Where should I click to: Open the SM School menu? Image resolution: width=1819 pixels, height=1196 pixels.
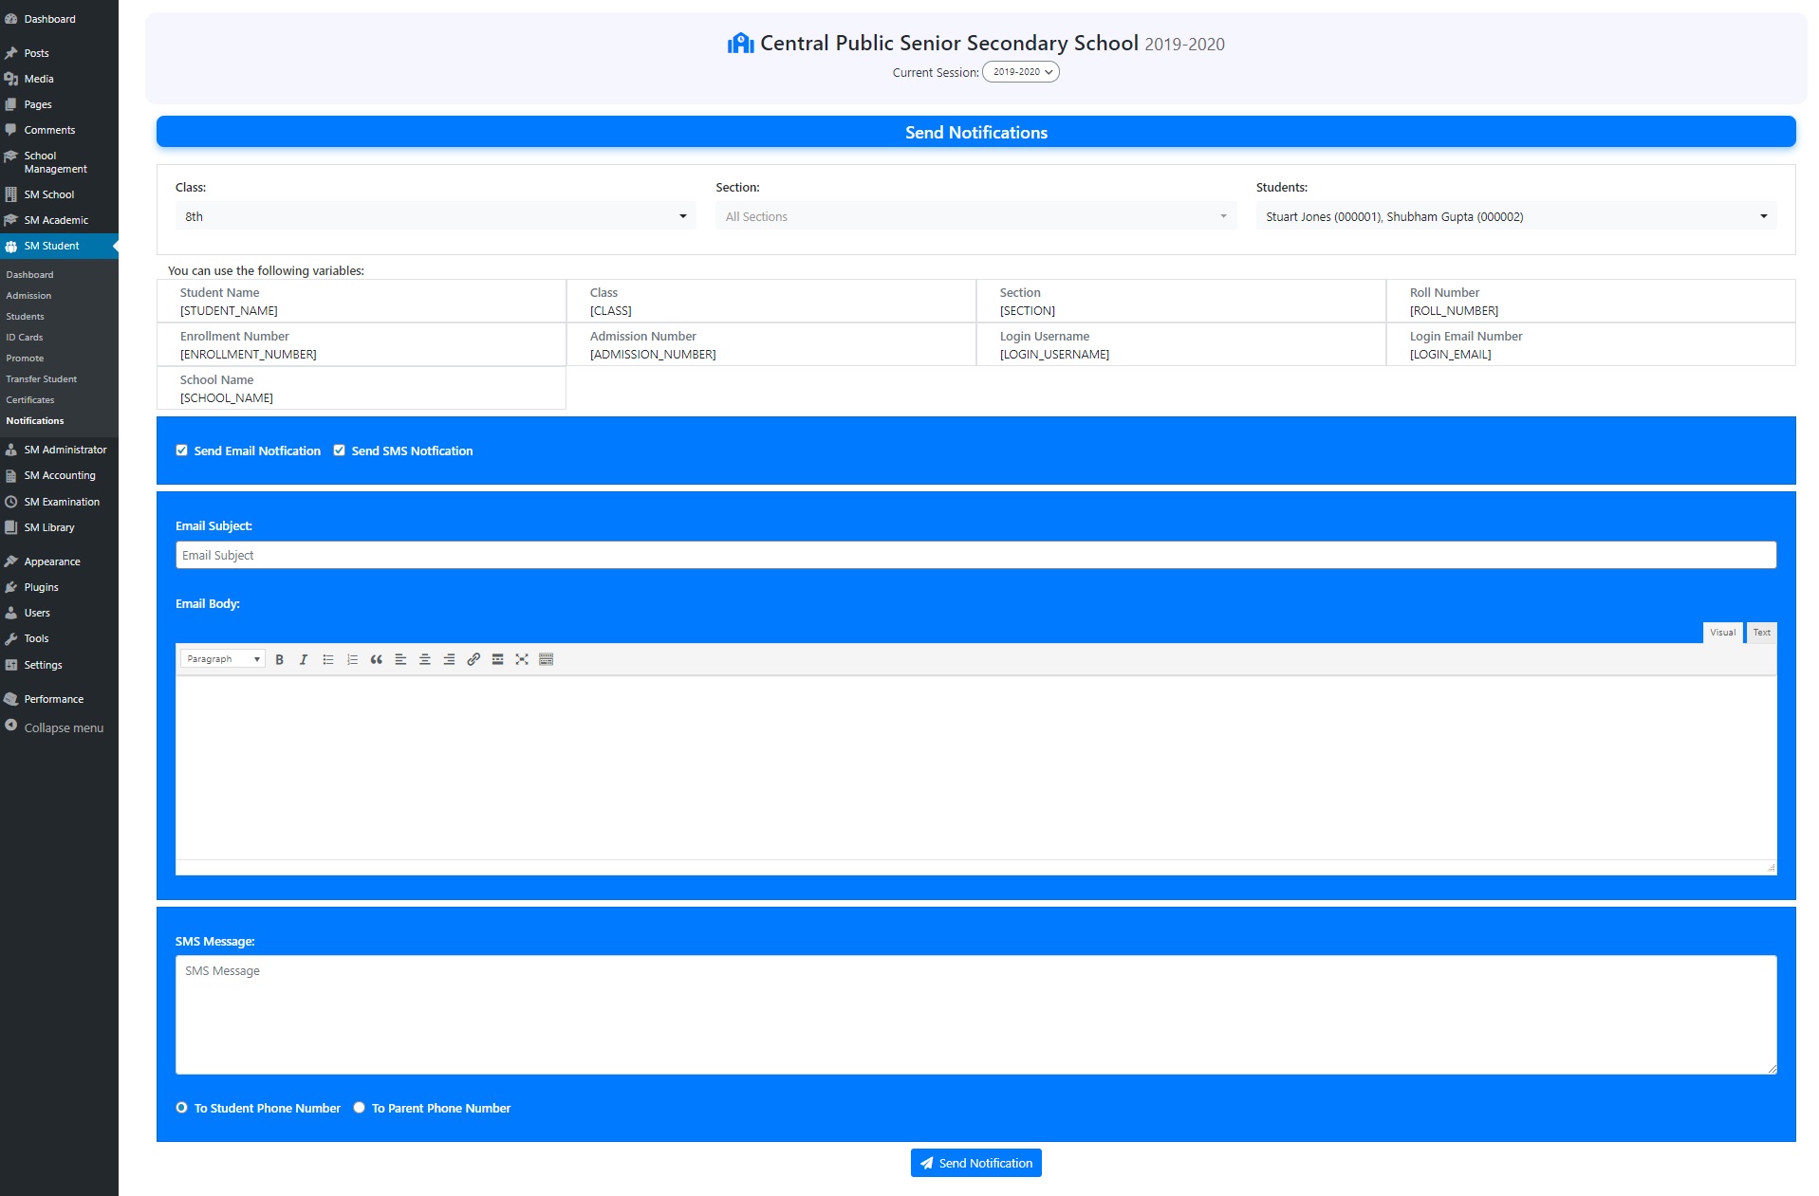coord(59,194)
